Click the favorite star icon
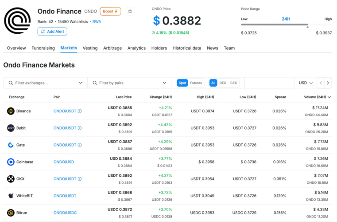Screen dimensions: 337x222 click(130, 11)
